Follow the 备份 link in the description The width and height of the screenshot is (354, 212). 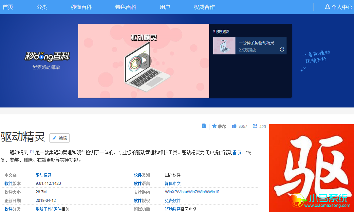(x=237, y=153)
